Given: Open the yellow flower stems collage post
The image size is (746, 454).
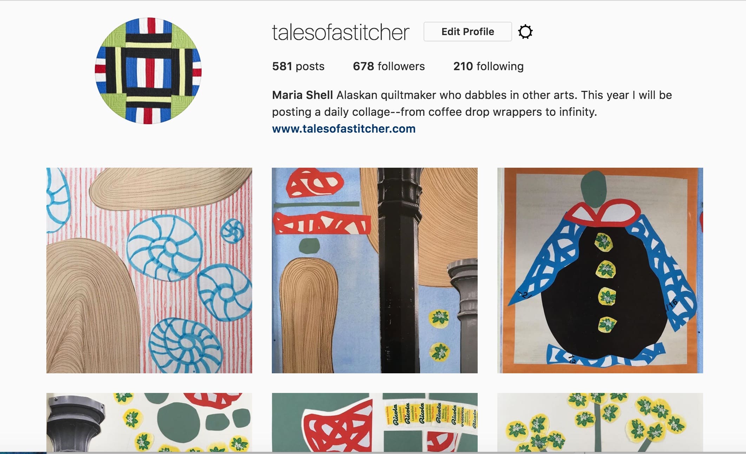Looking at the screenshot, I should [x=600, y=422].
